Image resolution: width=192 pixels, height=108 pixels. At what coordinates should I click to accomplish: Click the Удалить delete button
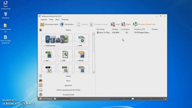(x=82, y=24)
